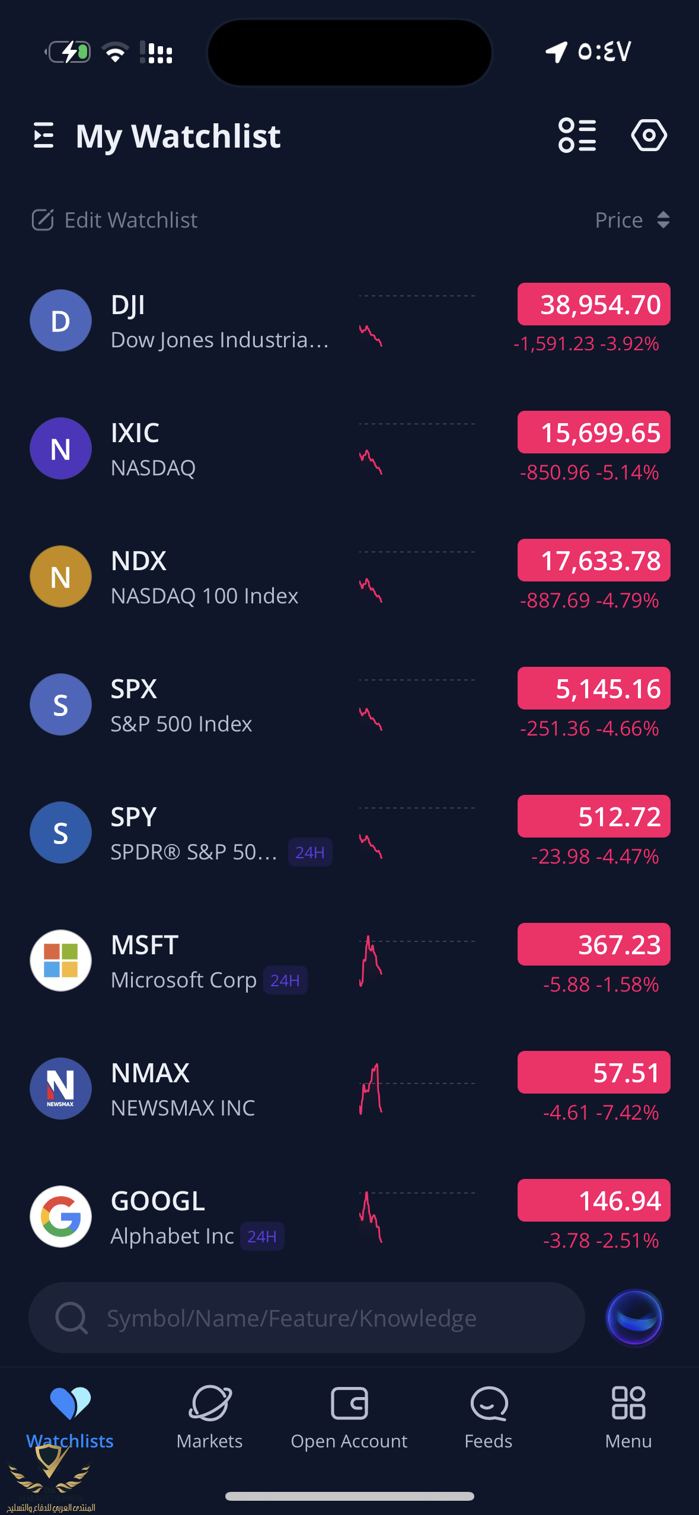Open the watchlist selector menu icon
This screenshot has height=1515, width=699.
(44, 136)
